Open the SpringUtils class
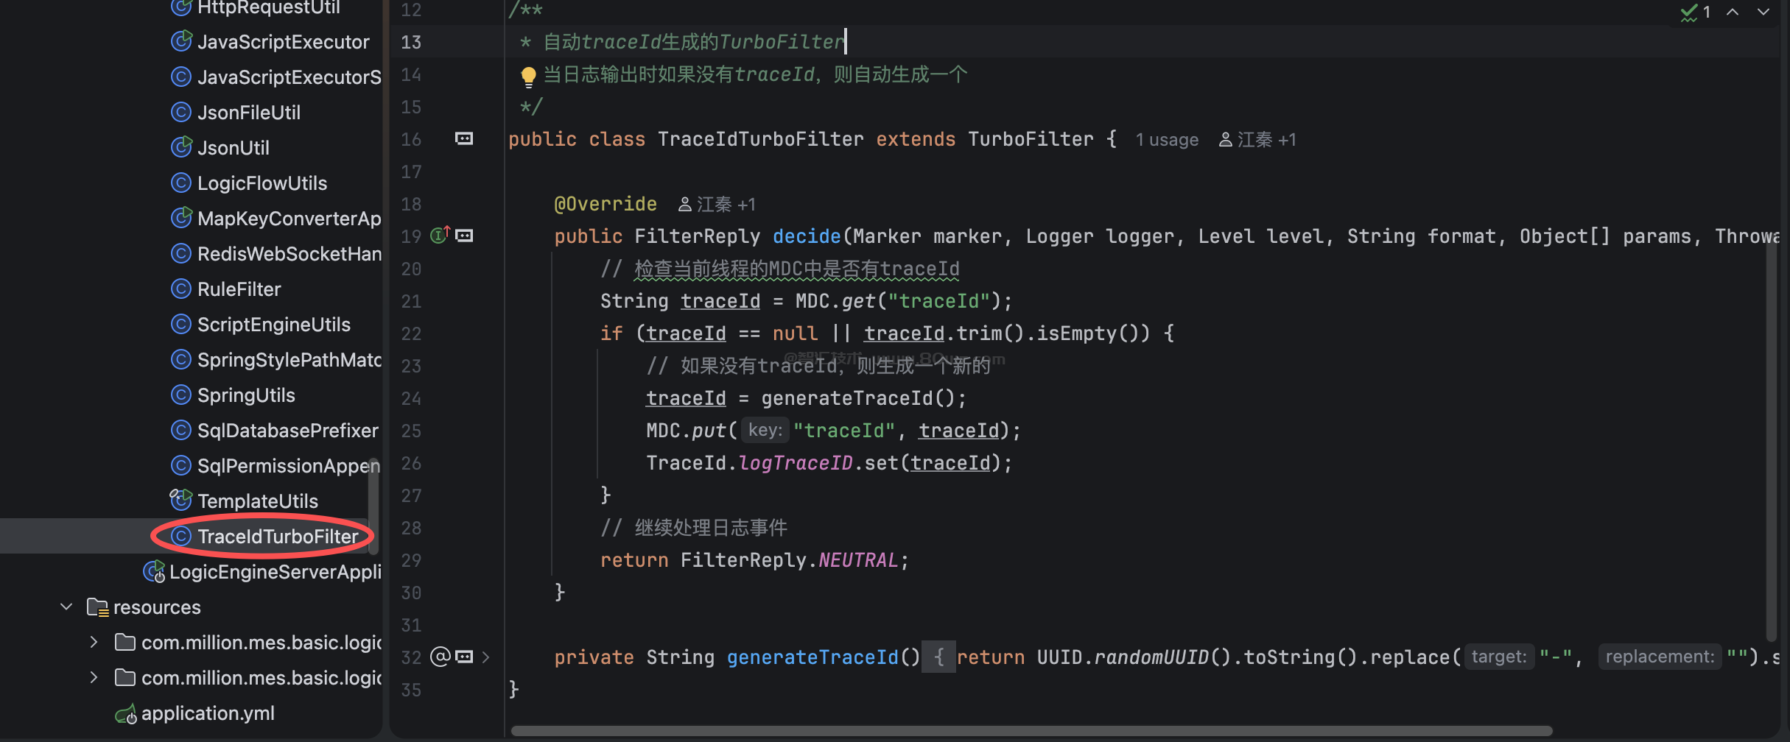 tap(246, 395)
